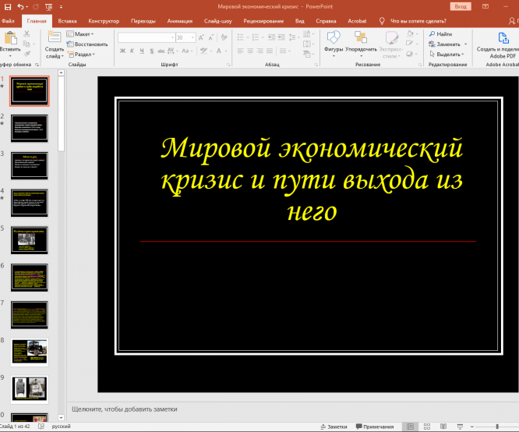The height and width of the screenshot is (432, 519).
Task: Click the Найти find button
Action: (x=440, y=34)
